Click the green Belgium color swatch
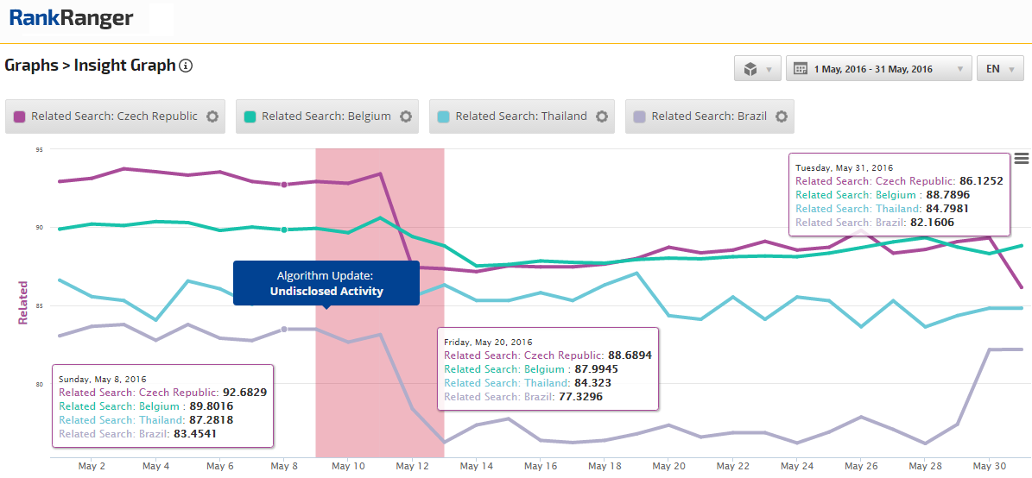The image size is (1032, 478). (250, 116)
